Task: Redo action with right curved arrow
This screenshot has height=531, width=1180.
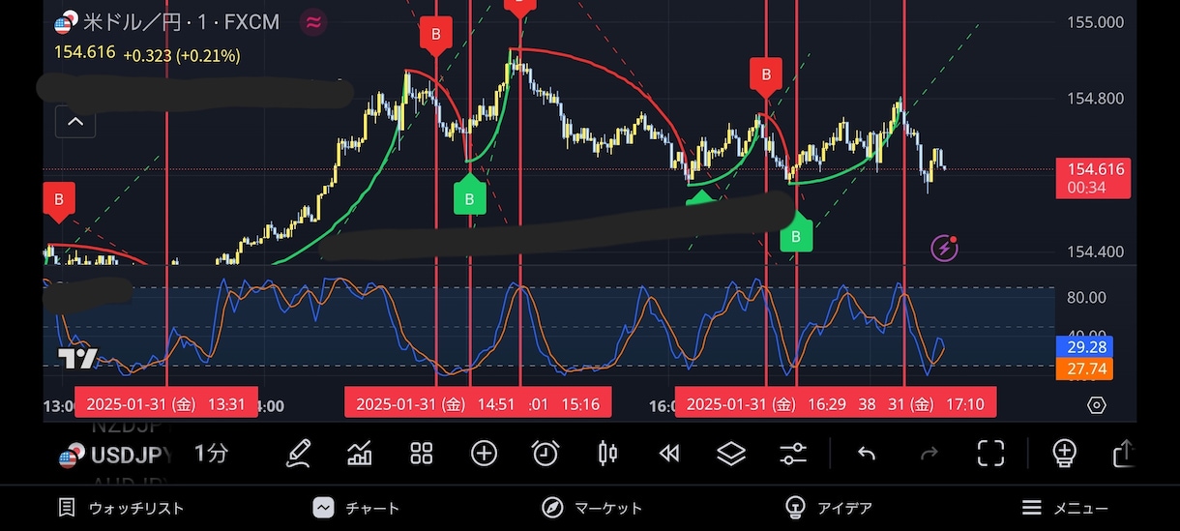Action: [929, 453]
